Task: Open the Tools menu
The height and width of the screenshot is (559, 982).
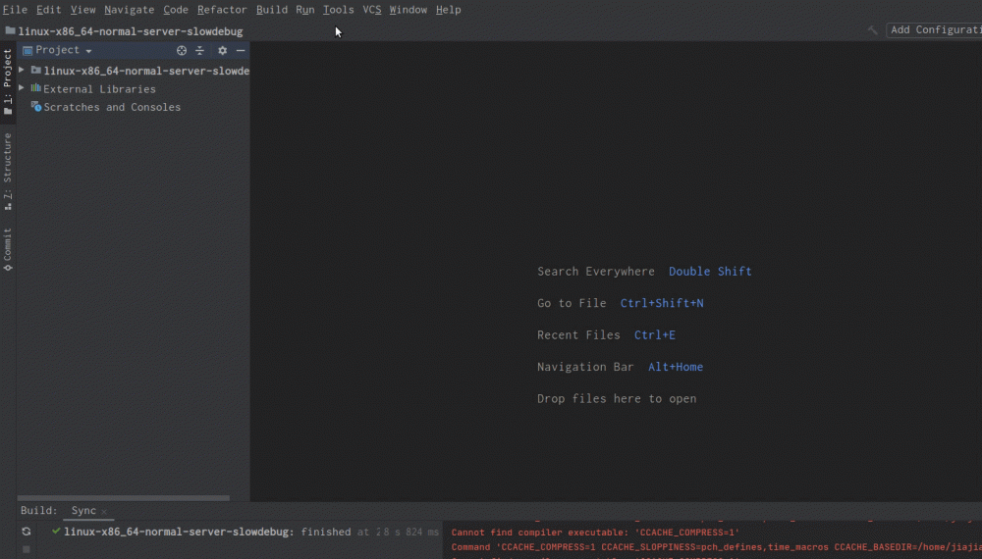Action: pyautogui.click(x=338, y=10)
